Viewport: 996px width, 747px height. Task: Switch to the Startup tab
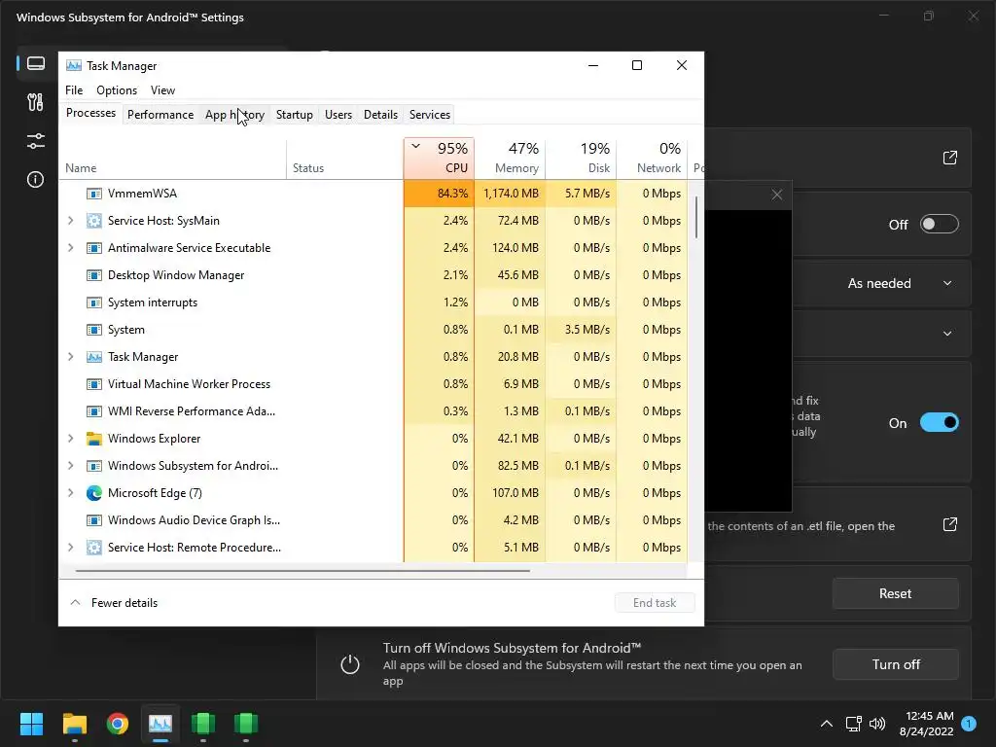[x=294, y=115]
